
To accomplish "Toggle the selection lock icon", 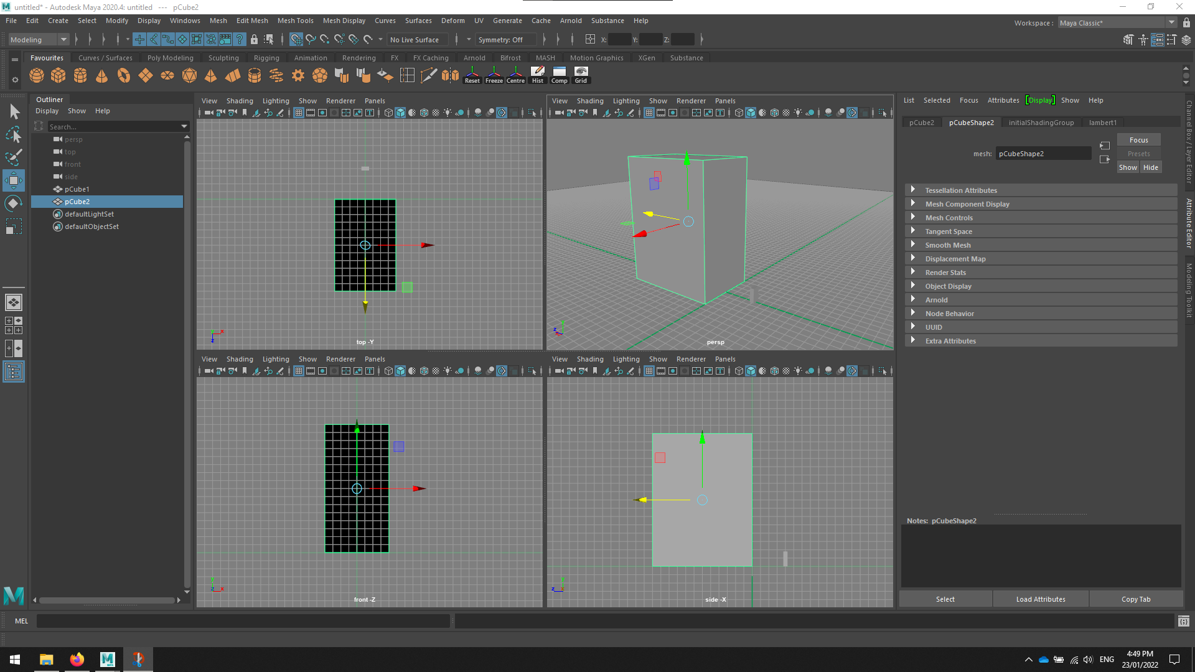I will pyautogui.click(x=255, y=39).
